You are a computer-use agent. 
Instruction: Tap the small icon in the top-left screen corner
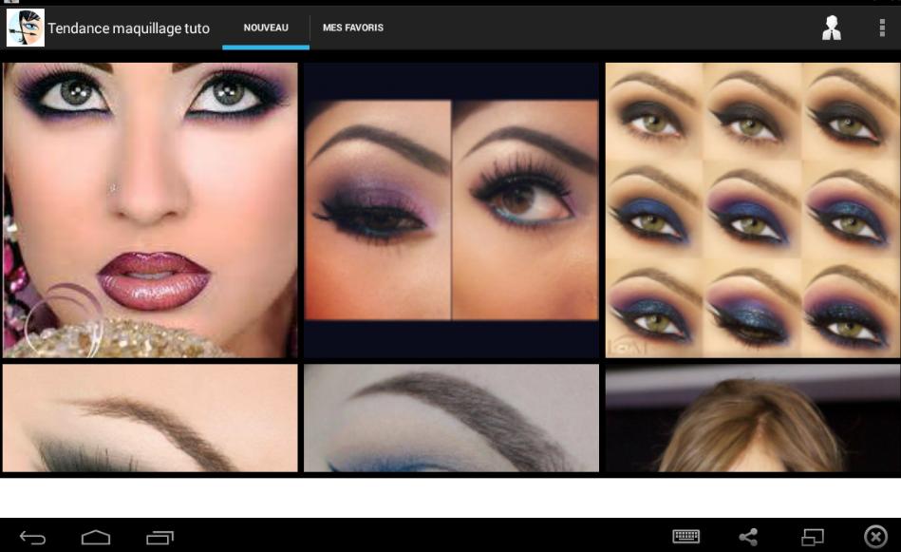click(9, 5)
